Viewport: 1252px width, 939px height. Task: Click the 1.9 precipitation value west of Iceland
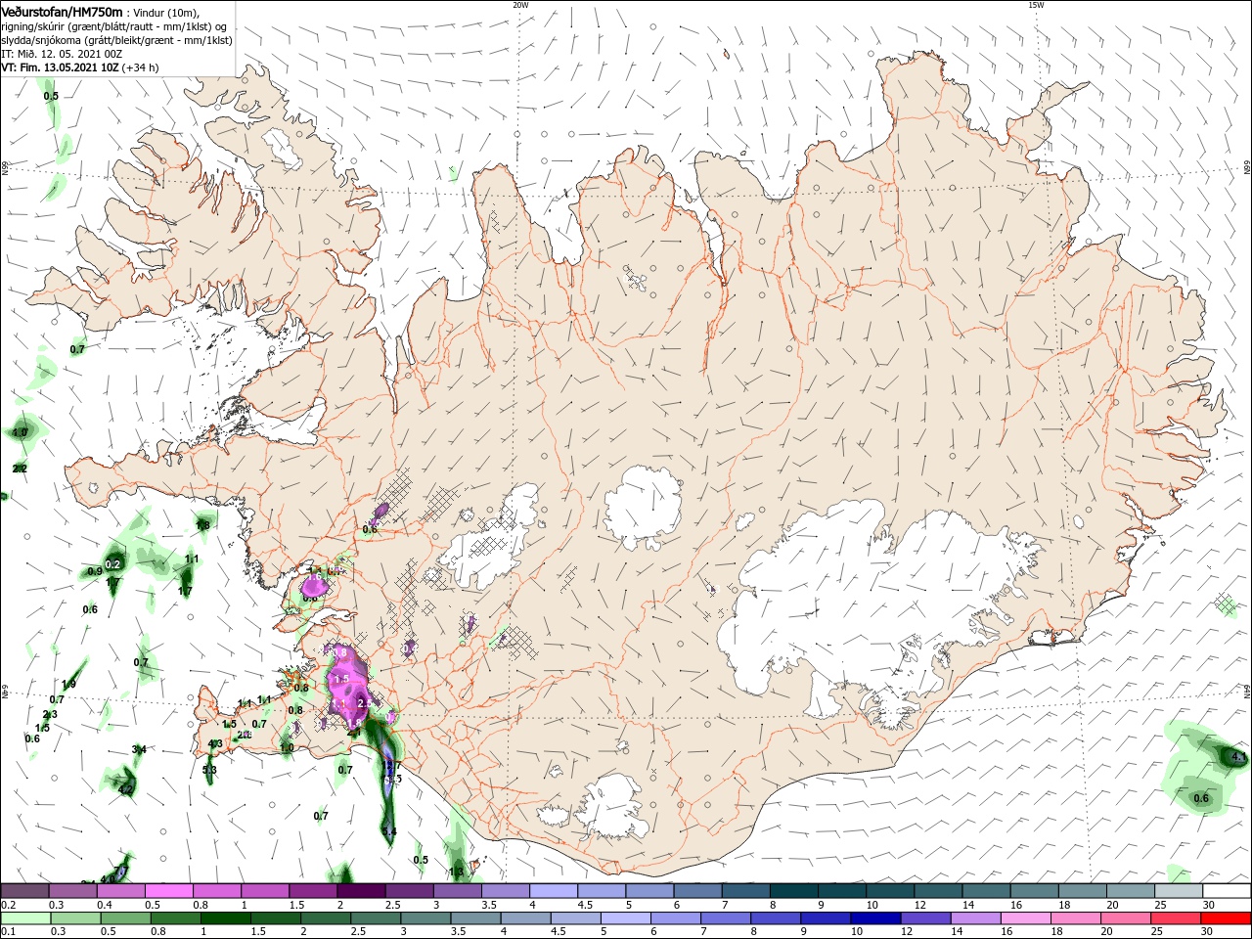tap(68, 685)
